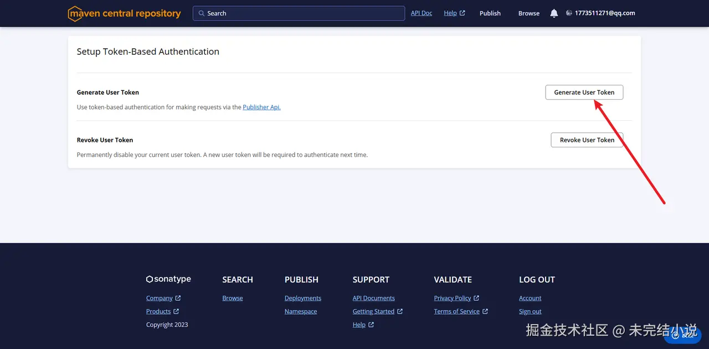
Task: Open the Browse menu item in header
Action: point(529,13)
